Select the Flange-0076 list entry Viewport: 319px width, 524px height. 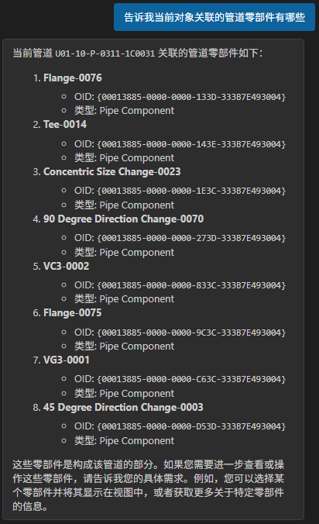coord(73,78)
